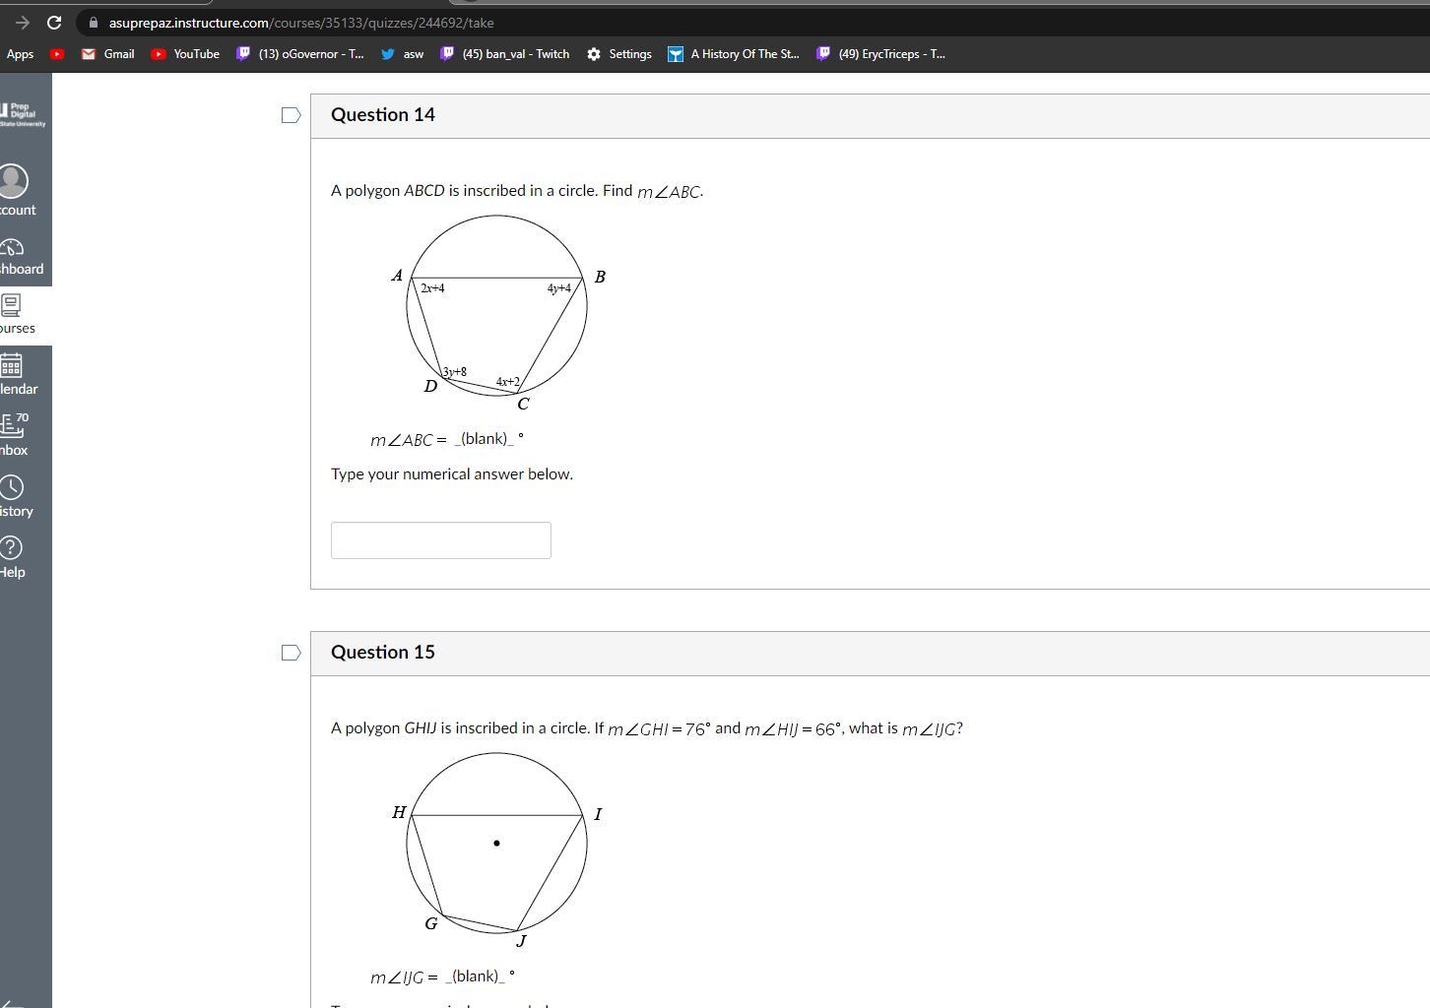Open the Apps bookmarks shortcut

(20, 54)
